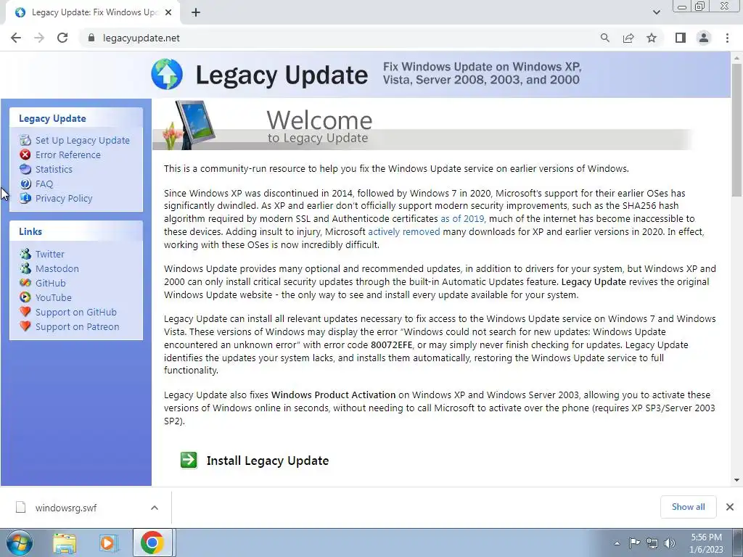743x557 pixels.
Task: Open the tab search dropdown arrow
Action: (x=656, y=12)
